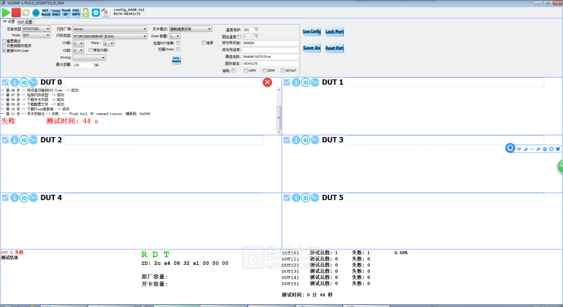Toggle 扫描 Dram checkbox
Image resolution: width=563 pixels, height=307 pixels.
coord(178,49)
